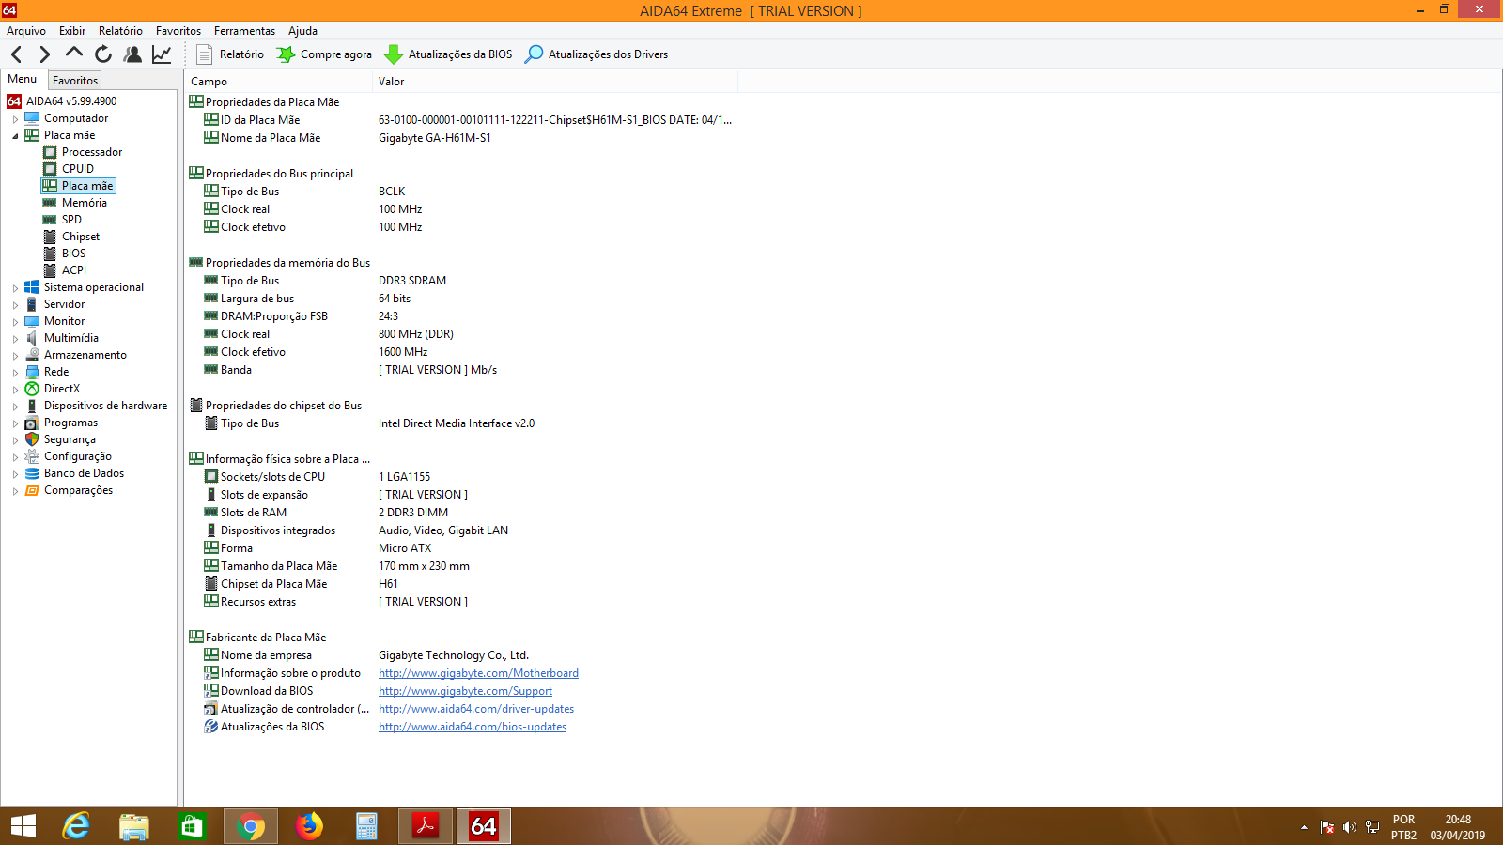Open the Exibir menu
The width and height of the screenshot is (1503, 845).
(72, 31)
